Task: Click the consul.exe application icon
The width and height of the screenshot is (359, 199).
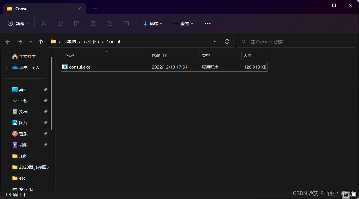Action: pos(65,67)
